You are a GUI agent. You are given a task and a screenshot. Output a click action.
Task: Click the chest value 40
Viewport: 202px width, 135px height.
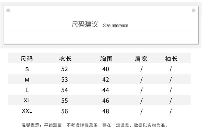pyautogui.click(x=106, y=69)
